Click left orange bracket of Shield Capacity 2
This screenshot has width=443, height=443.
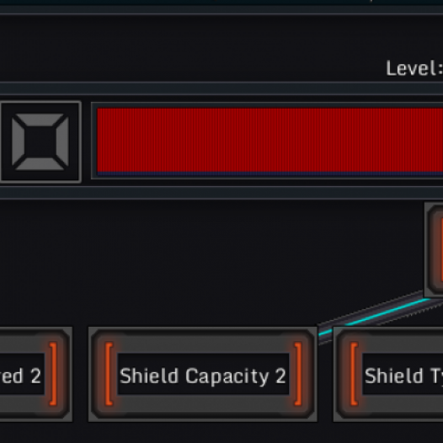pos(109,374)
